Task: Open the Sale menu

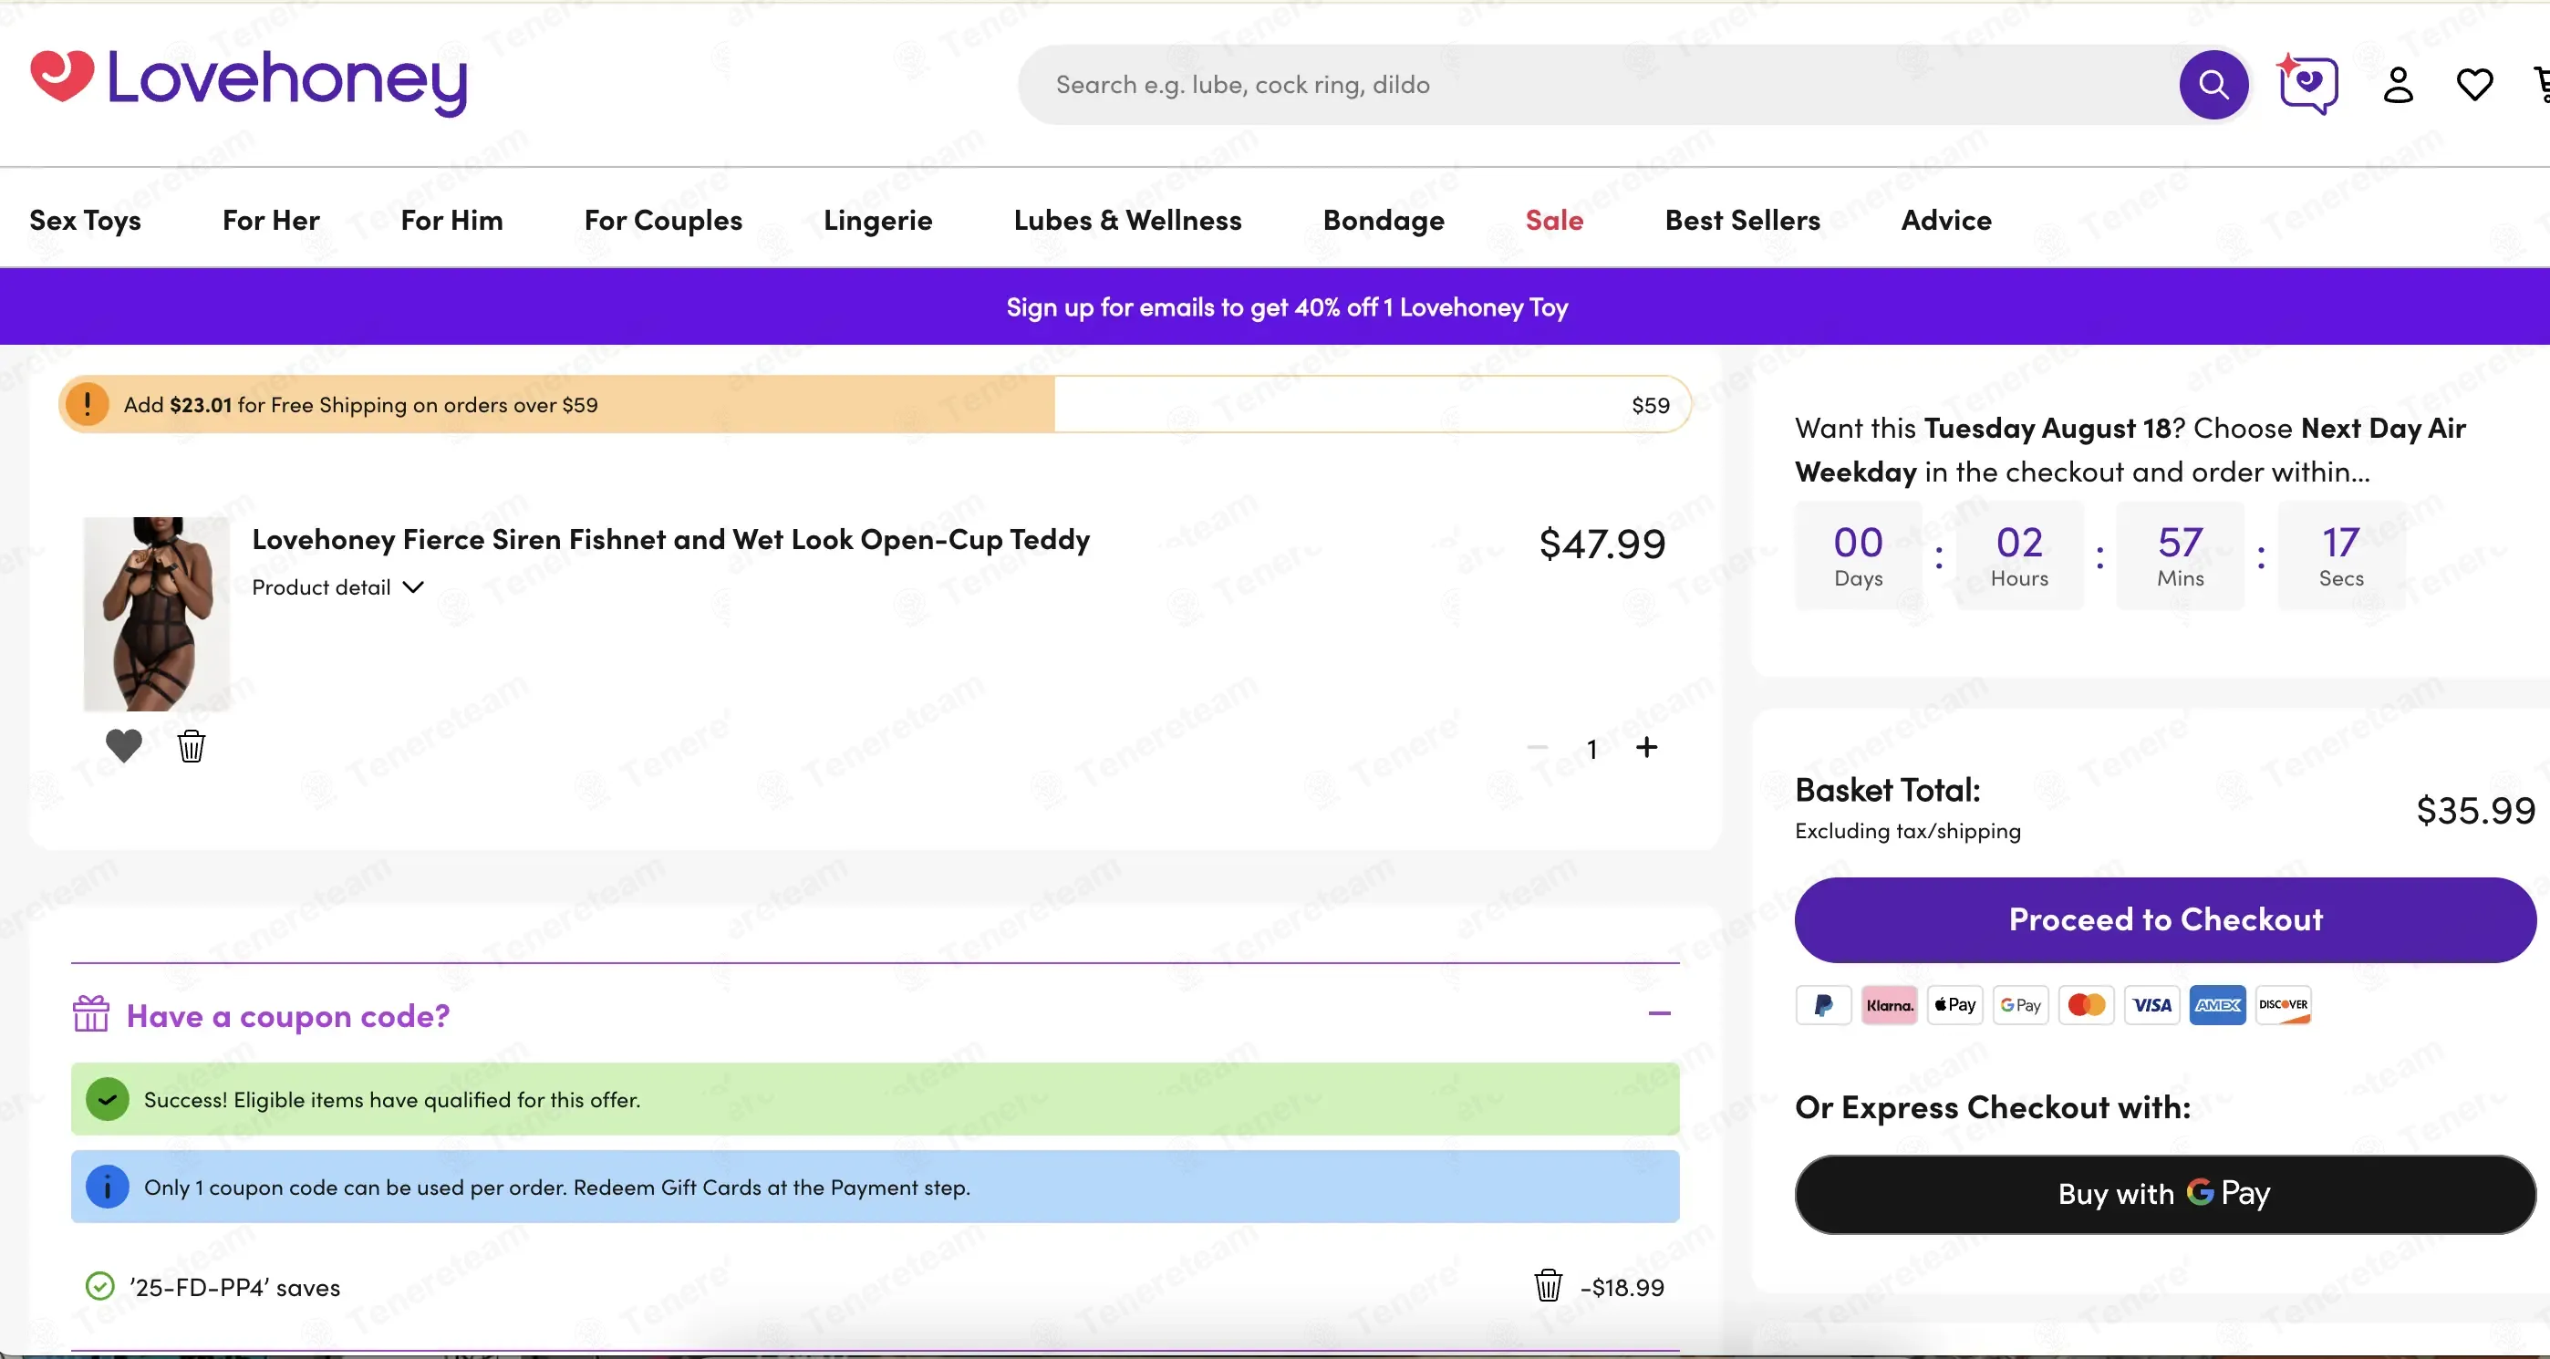Action: [x=1554, y=220]
